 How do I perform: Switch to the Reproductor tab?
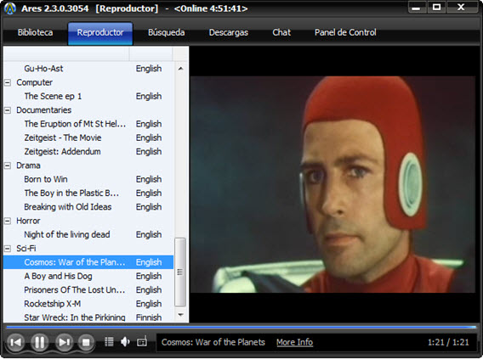(100, 33)
